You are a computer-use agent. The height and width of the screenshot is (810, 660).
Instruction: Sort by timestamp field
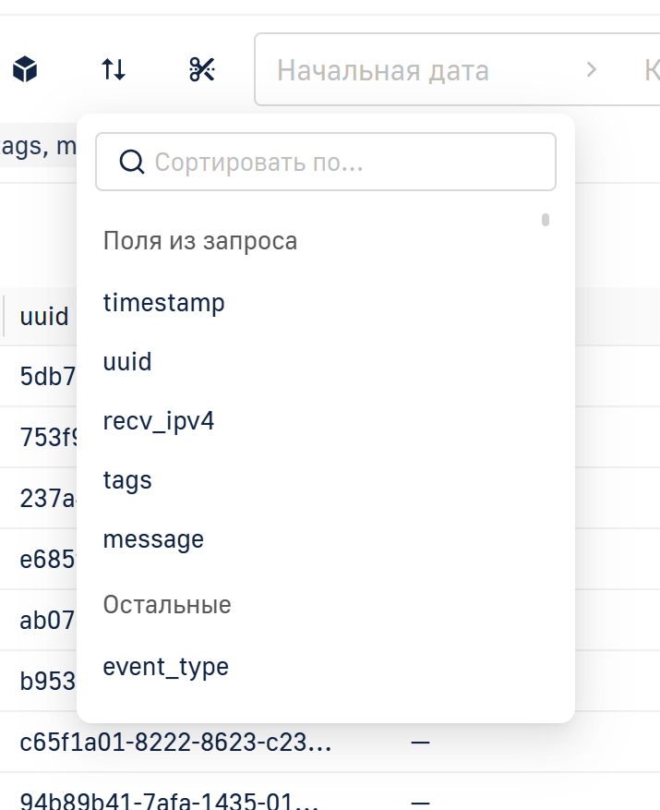pos(164,303)
